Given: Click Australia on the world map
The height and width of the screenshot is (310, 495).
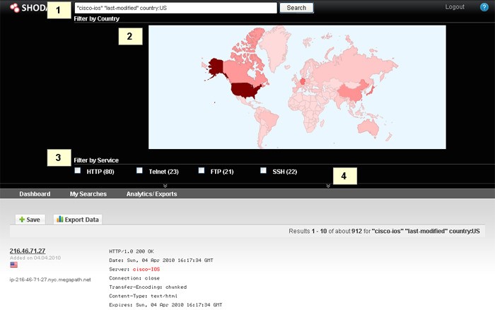Looking at the screenshot, I should click(368, 127).
